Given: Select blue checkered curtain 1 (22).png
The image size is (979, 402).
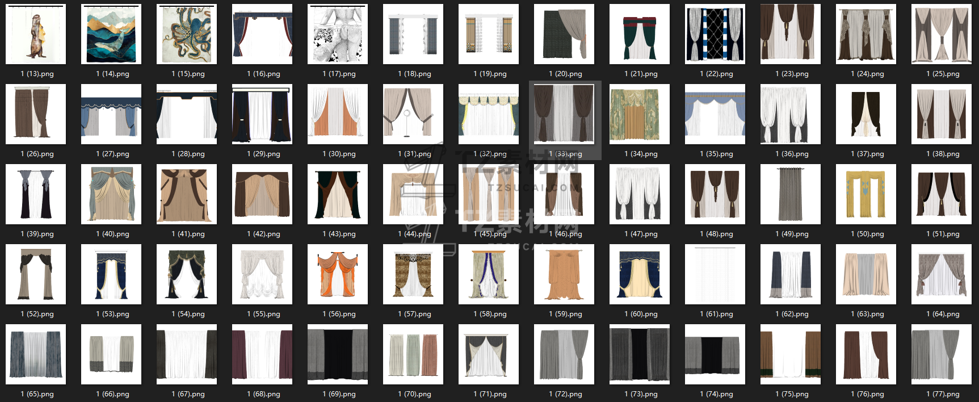Looking at the screenshot, I should tap(715, 34).
